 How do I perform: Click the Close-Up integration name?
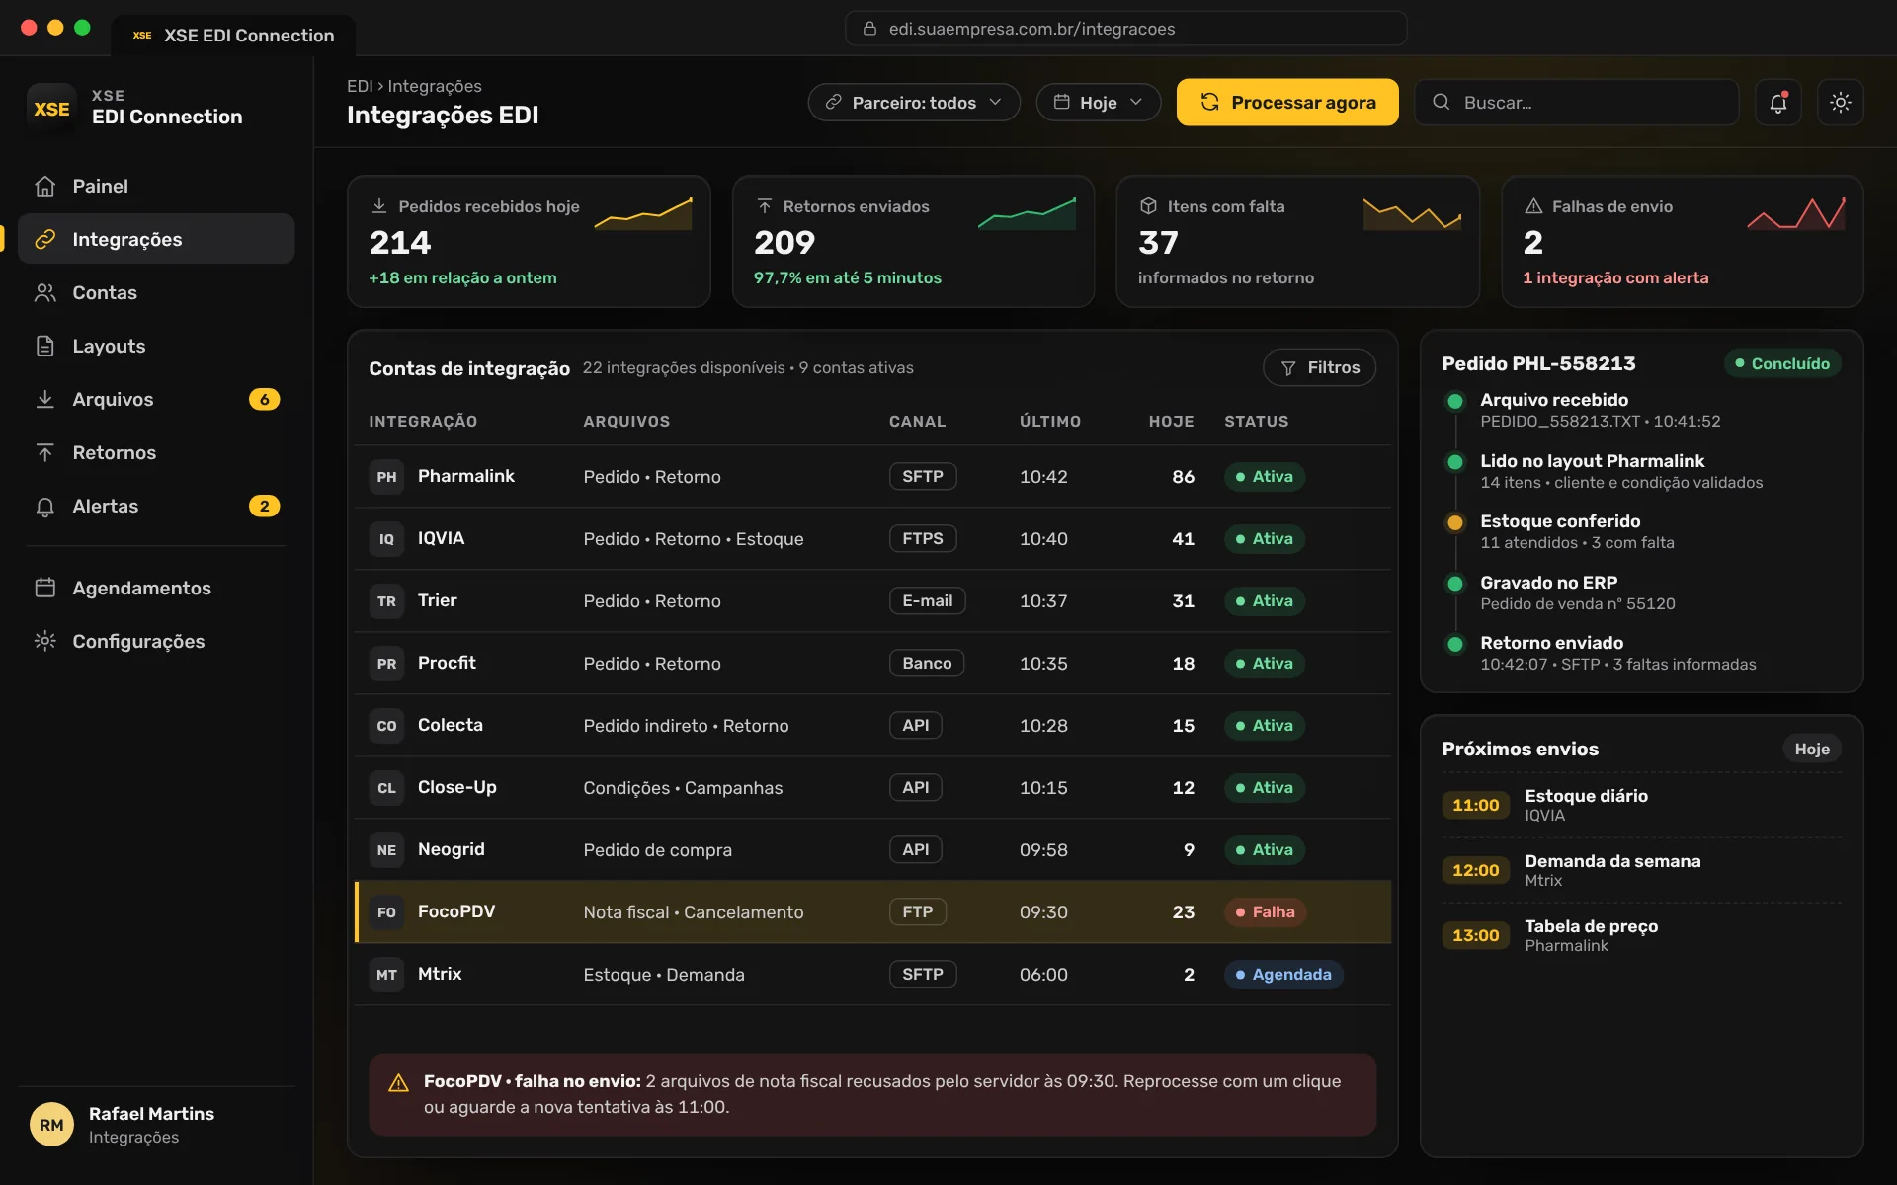457,787
